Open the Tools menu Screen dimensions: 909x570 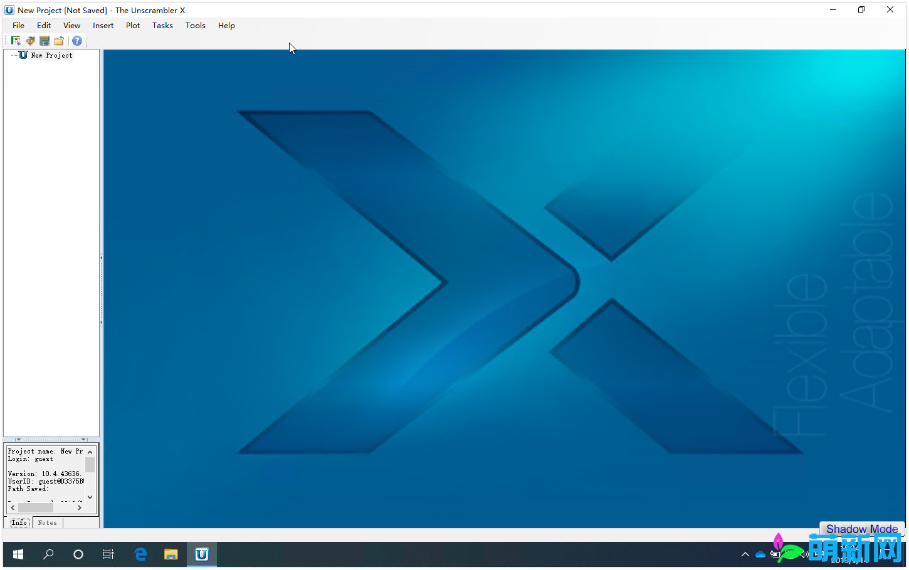[196, 26]
